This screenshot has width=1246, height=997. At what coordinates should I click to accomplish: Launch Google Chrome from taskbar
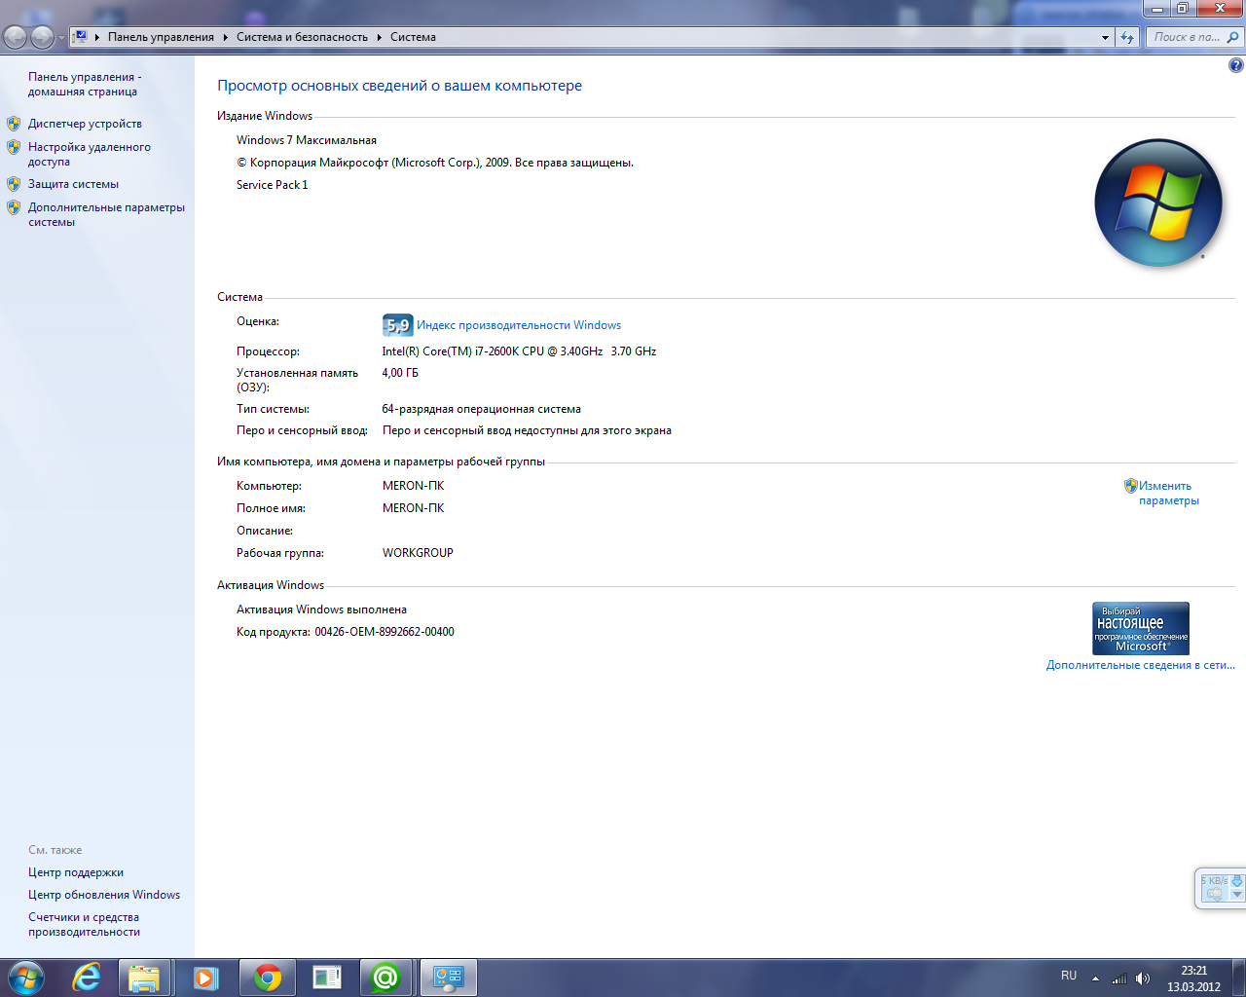pyautogui.click(x=266, y=978)
